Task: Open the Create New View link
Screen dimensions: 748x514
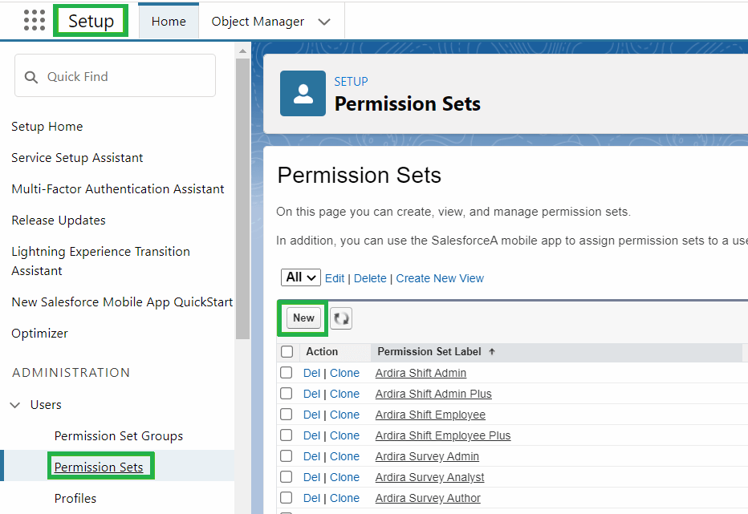Action: click(440, 277)
